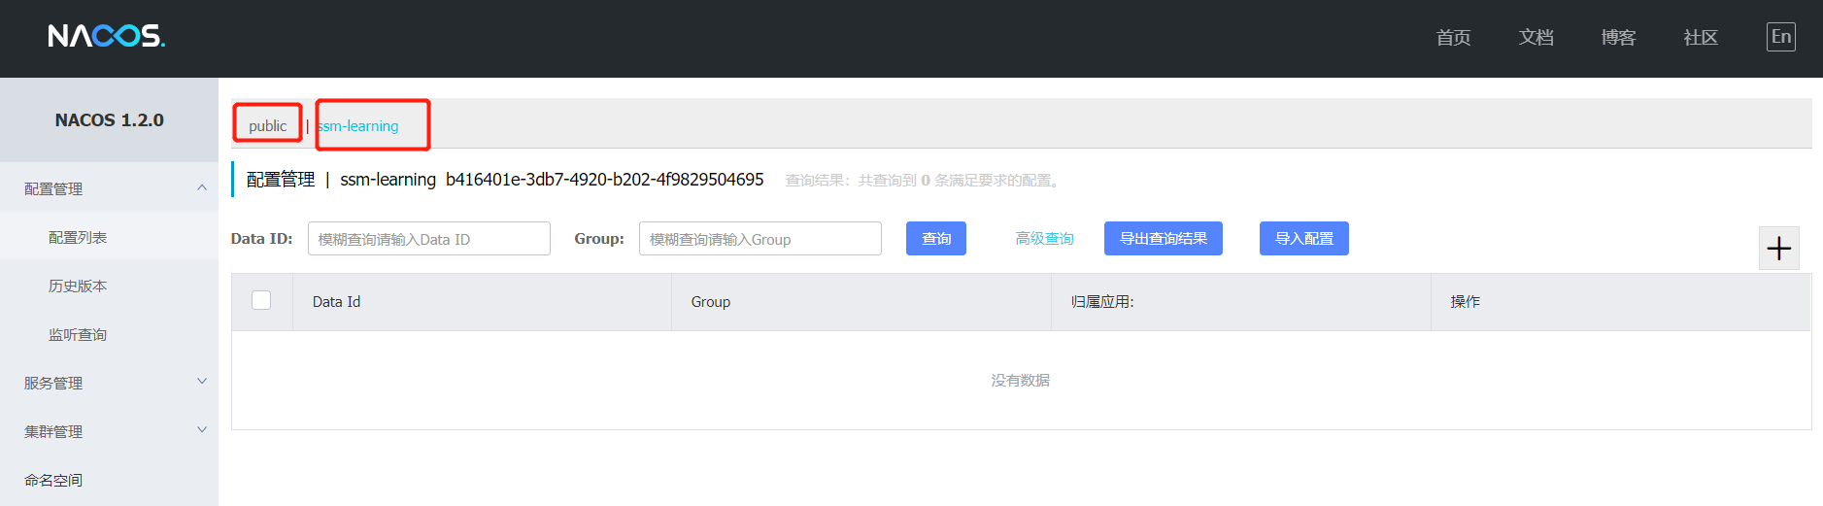Tick the select-all checkbox in table header
Image resolution: width=1823 pixels, height=506 pixels.
point(261,300)
